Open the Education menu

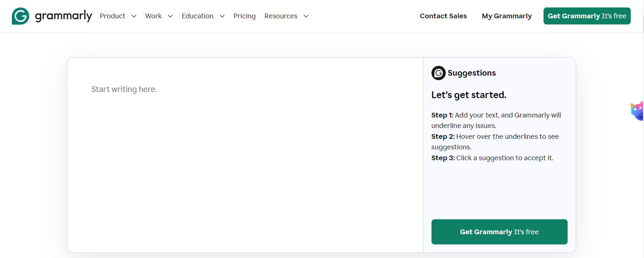pos(198,16)
